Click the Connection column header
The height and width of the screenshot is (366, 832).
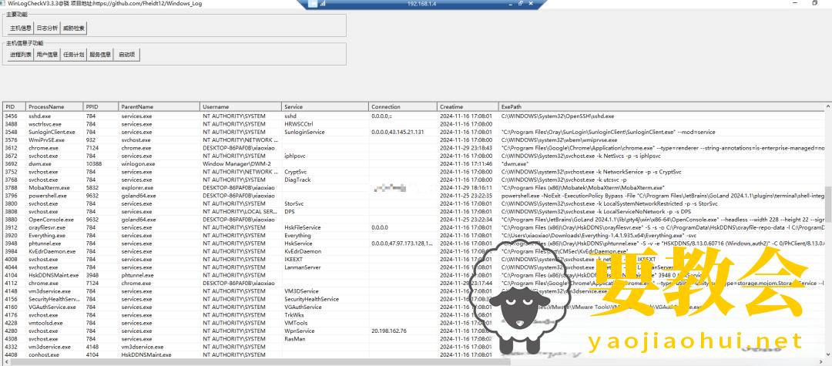click(401, 106)
